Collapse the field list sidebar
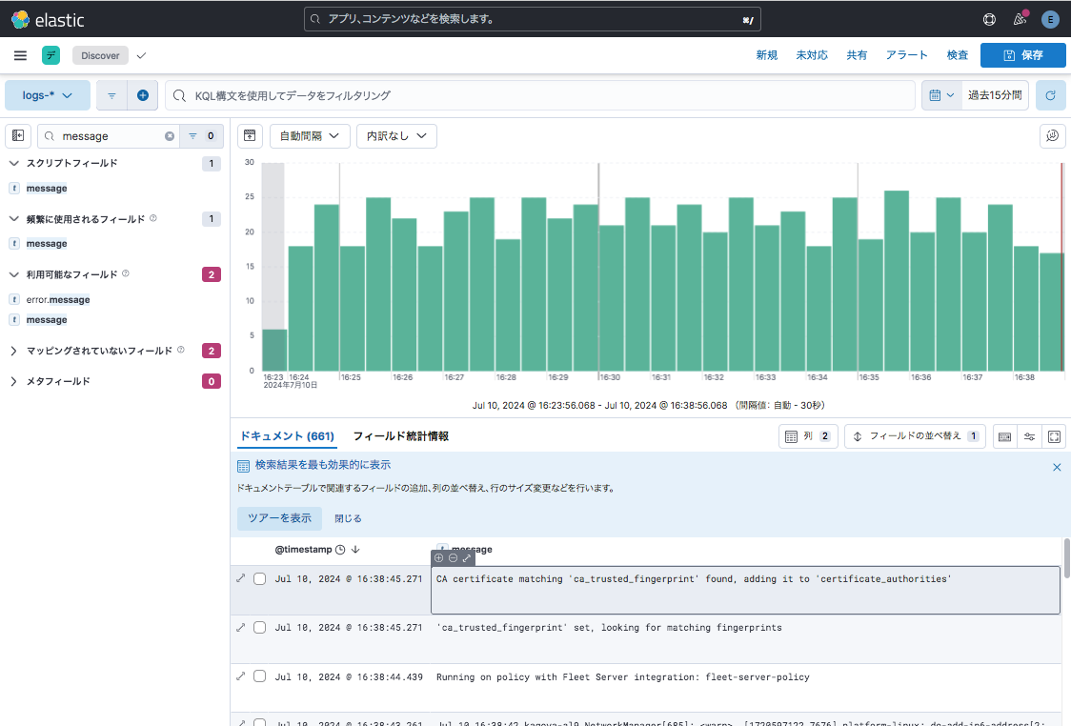The width and height of the screenshot is (1071, 726). point(18,136)
